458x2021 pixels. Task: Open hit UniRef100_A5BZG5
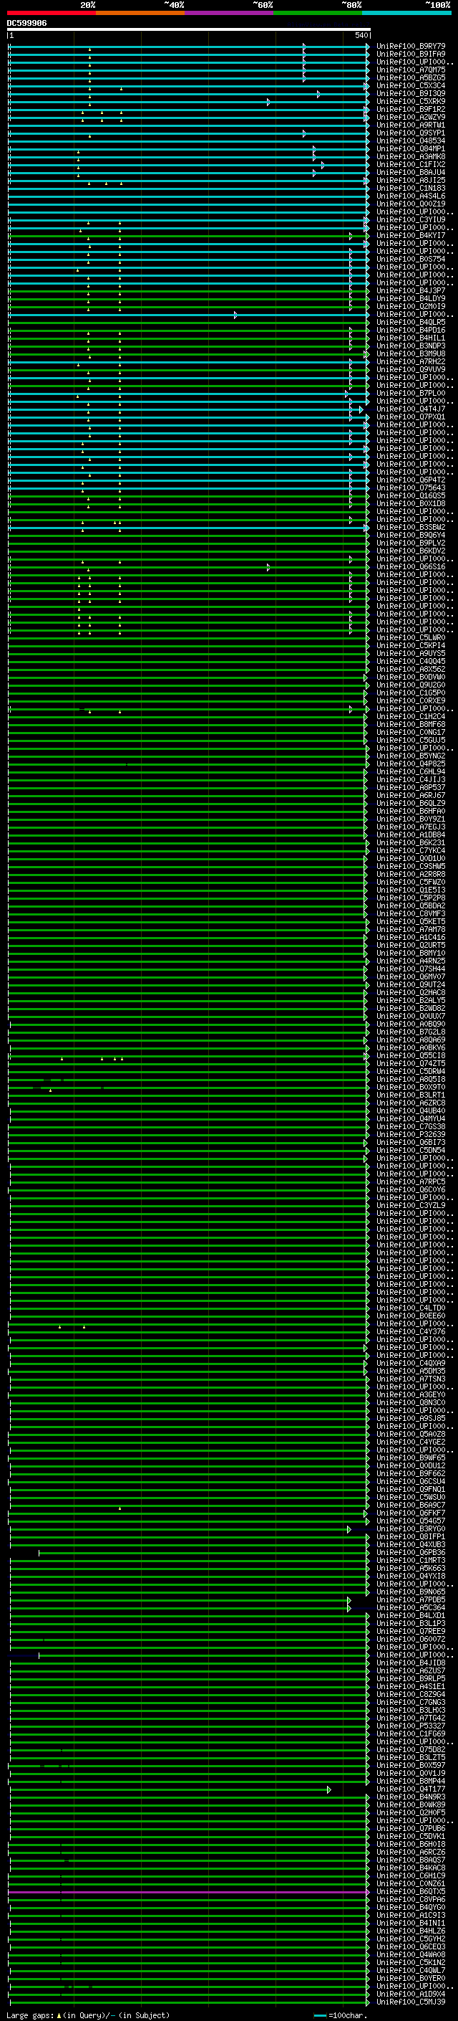[x=411, y=77]
